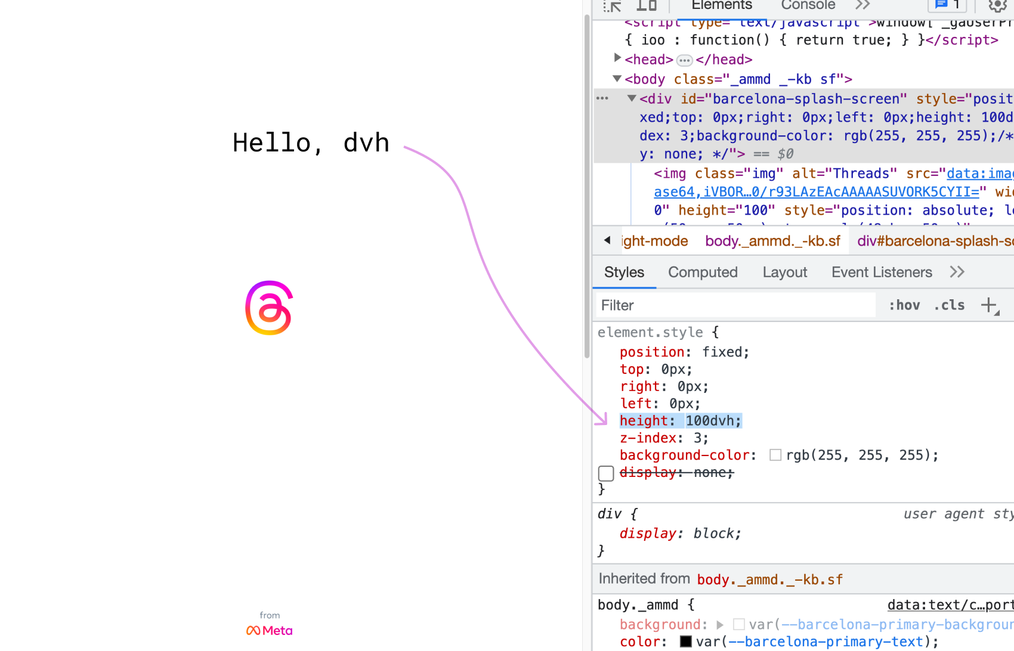Show more DevTools panels via the top chevron

[862, 5]
